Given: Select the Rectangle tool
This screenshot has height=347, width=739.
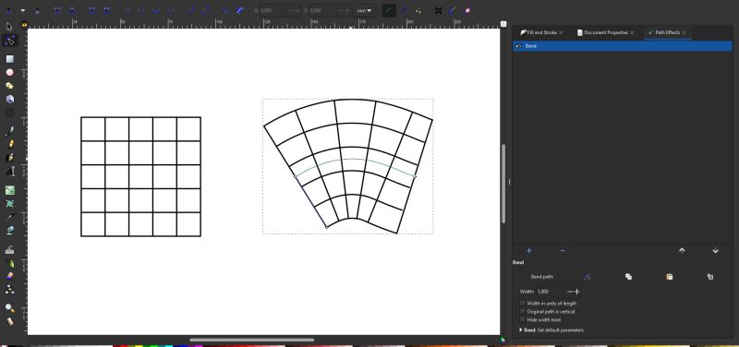Looking at the screenshot, I should coord(9,59).
